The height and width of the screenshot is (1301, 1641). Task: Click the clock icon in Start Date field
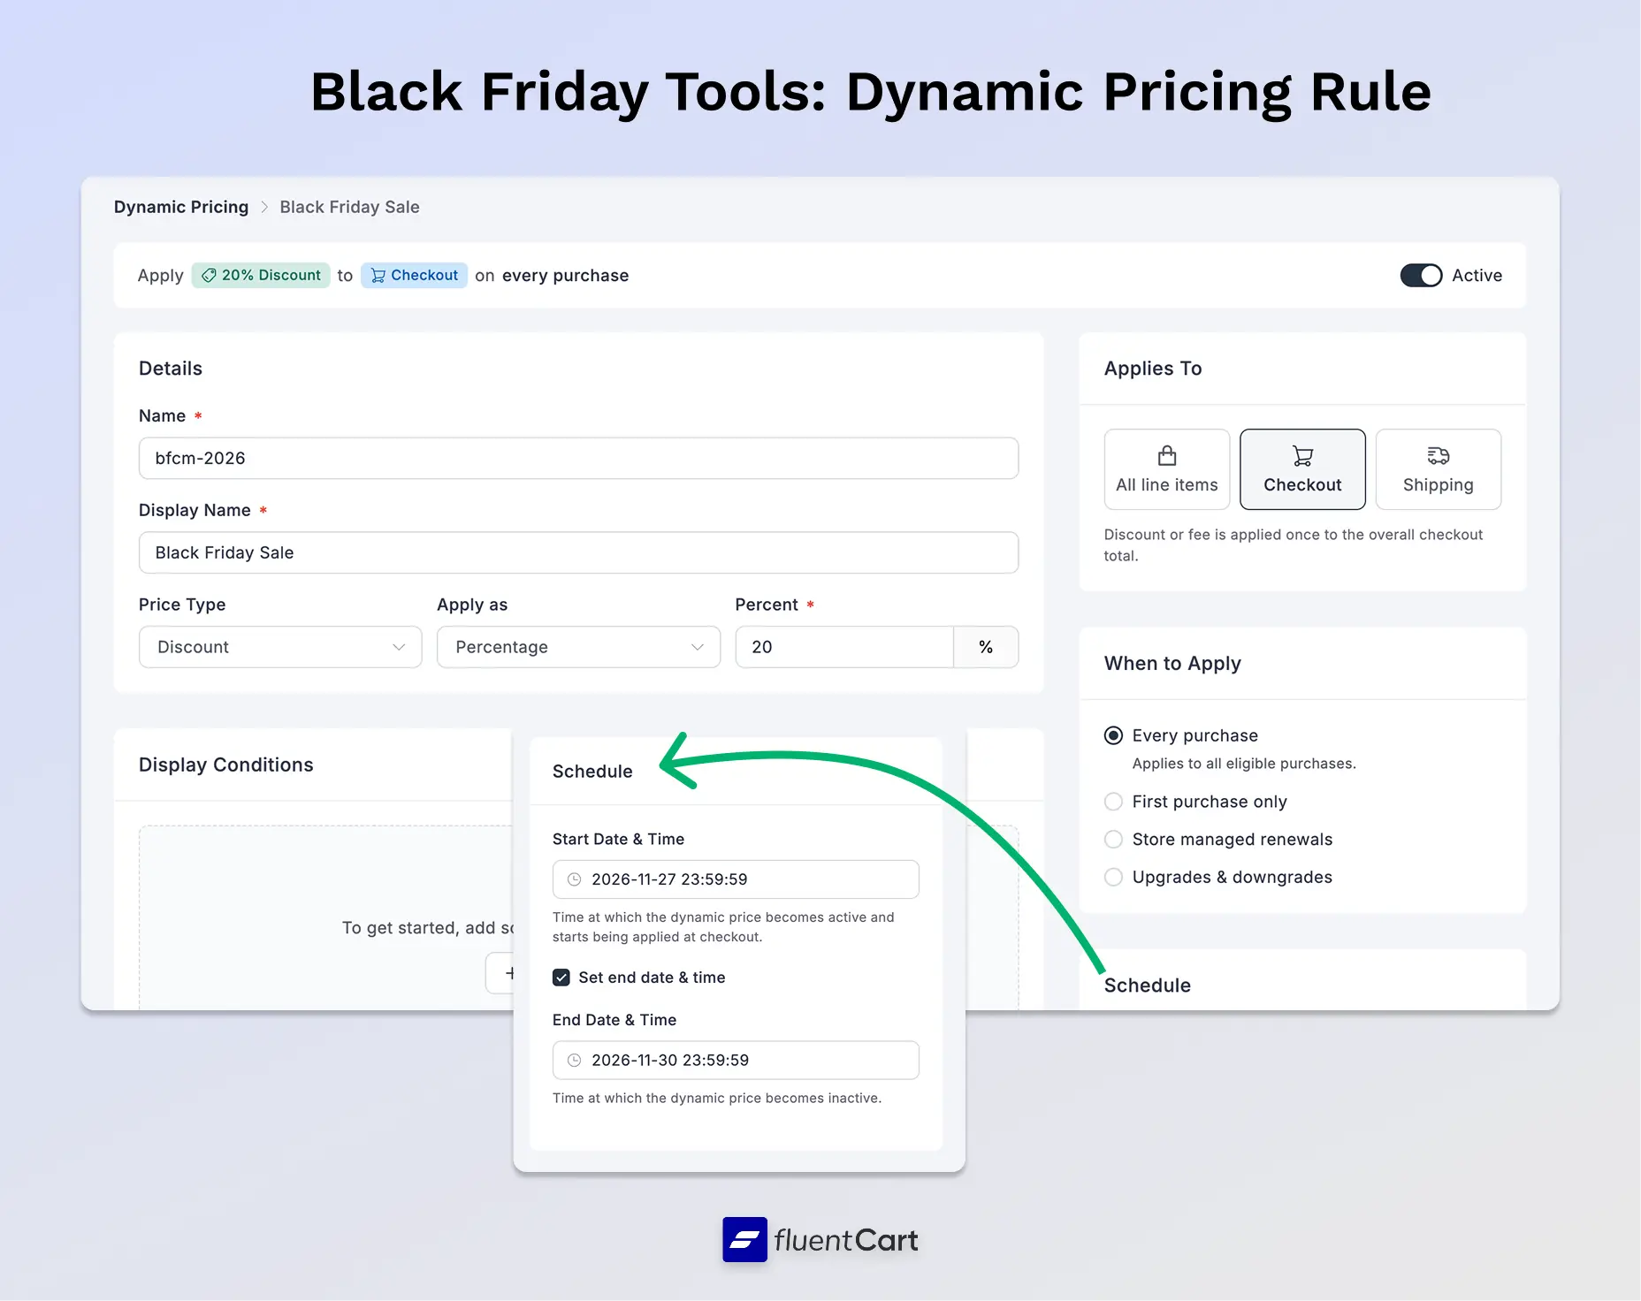pyautogui.click(x=574, y=879)
